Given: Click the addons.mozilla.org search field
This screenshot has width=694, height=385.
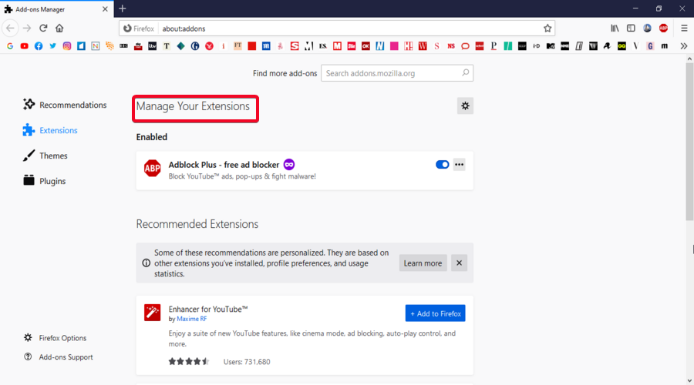Looking at the screenshot, I should click(x=392, y=73).
